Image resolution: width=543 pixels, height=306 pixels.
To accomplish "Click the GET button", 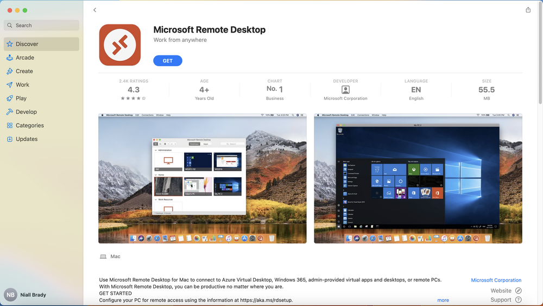I will [x=168, y=61].
